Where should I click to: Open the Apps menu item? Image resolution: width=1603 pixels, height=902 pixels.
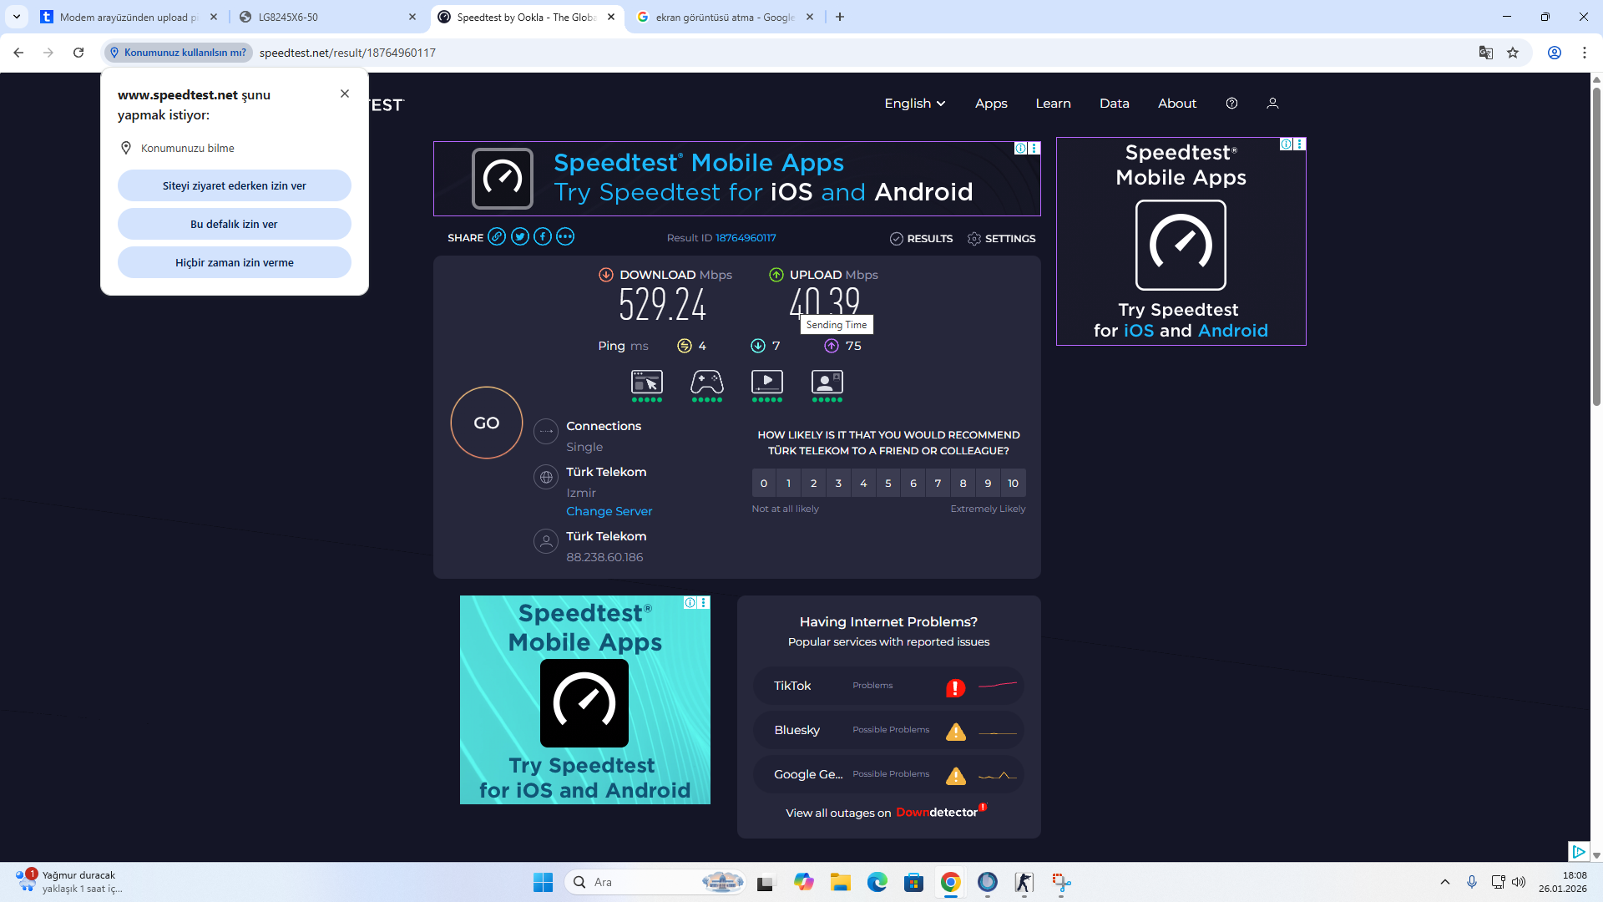(x=991, y=104)
